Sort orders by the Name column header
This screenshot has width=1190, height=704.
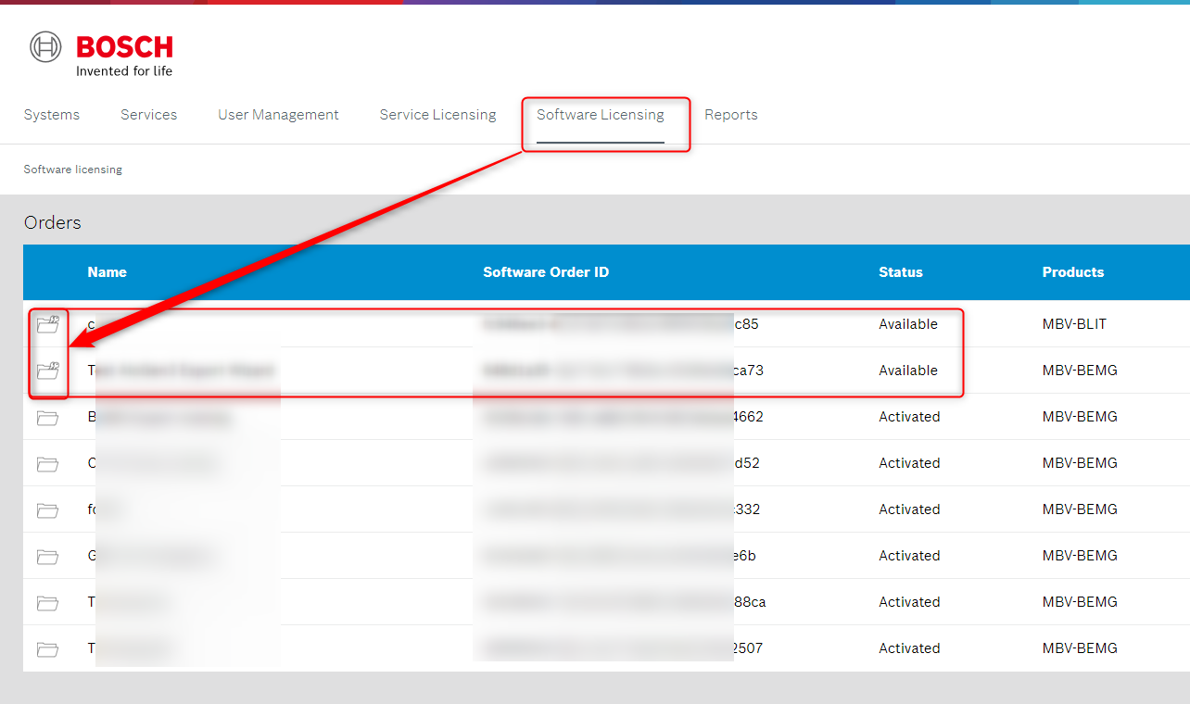[107, 272]
